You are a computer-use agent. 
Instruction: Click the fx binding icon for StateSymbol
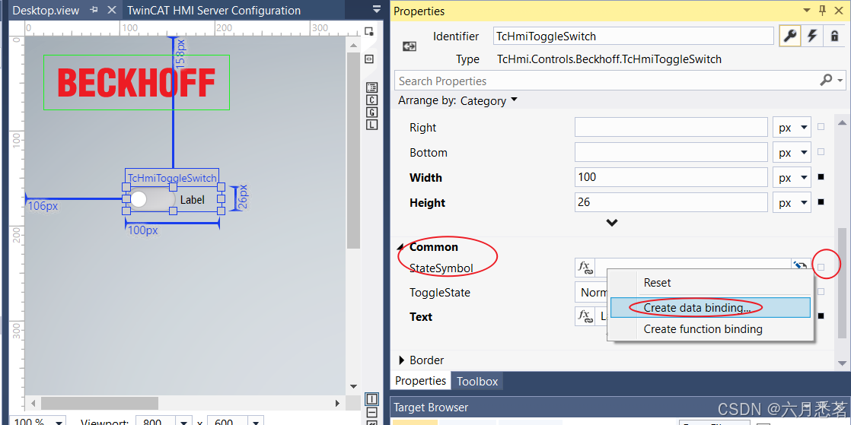585,267
